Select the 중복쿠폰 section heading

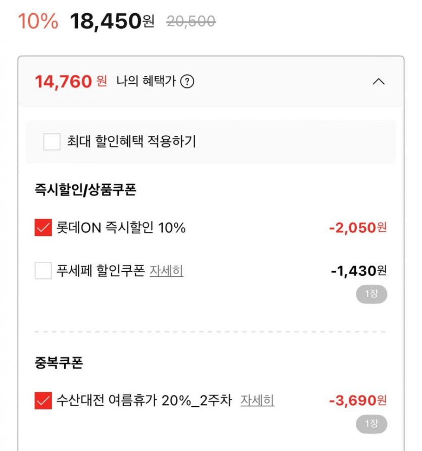pyautogui.click(x=59, y=363)
